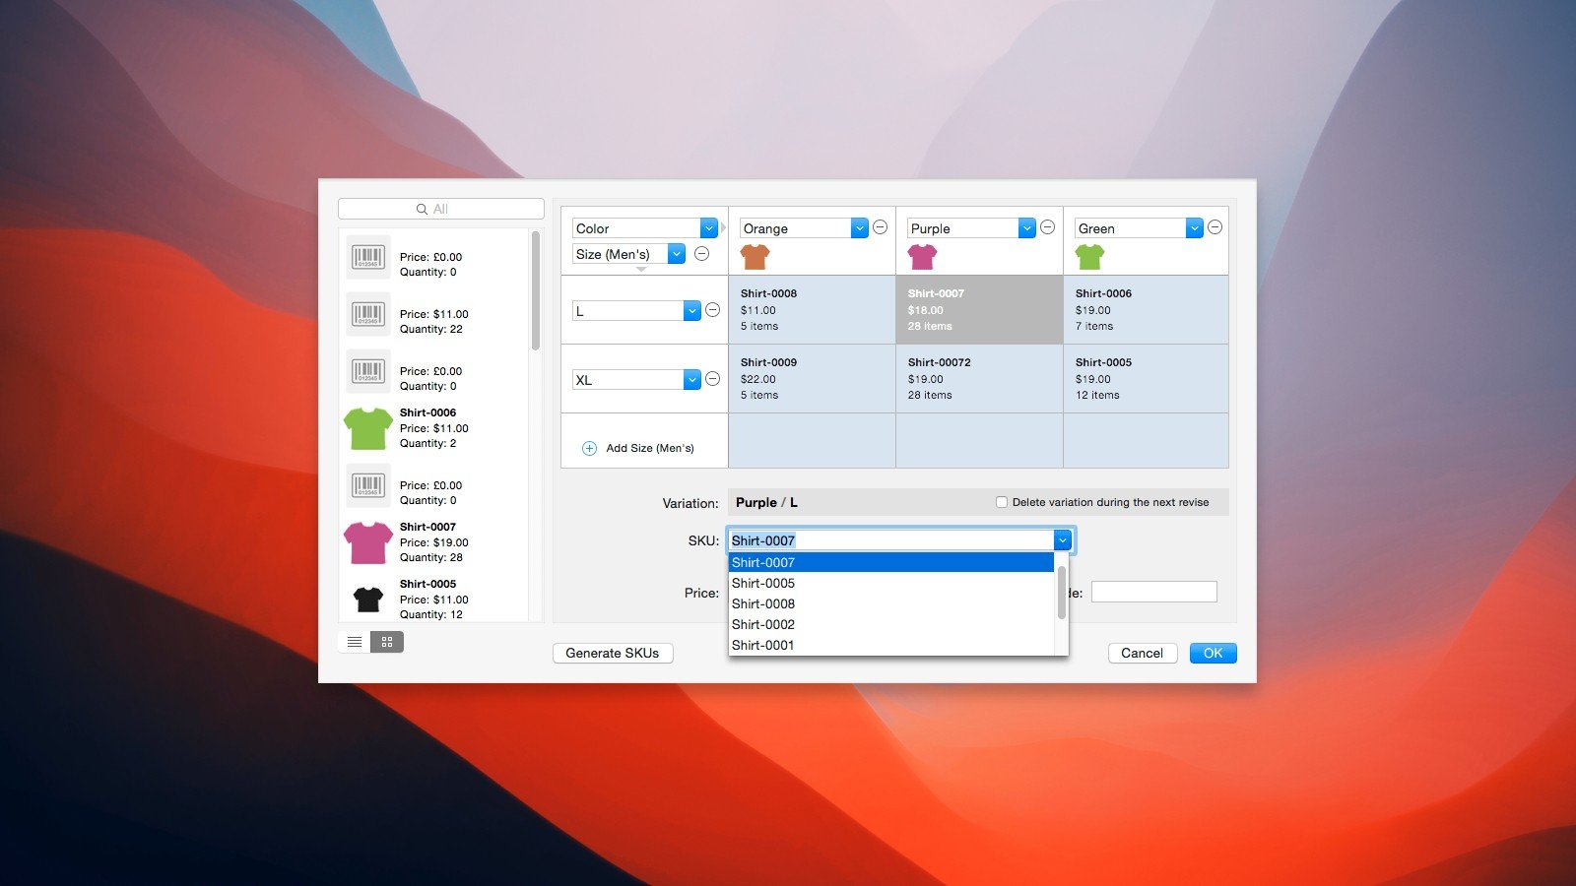This screenshot has height=886, width=1576.
Task: Click the orange shirt color thumbnail
Action: click(x=755, y=257)
